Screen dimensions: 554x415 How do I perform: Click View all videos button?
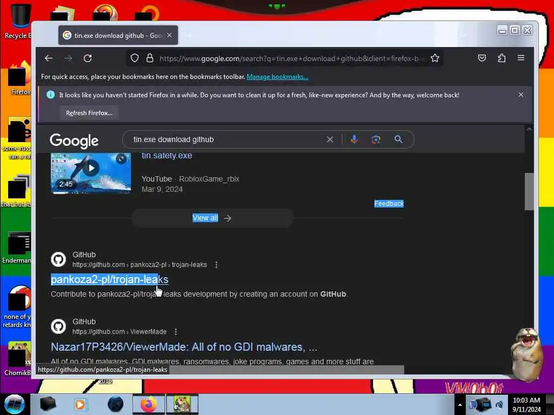[x=212, y=218]
